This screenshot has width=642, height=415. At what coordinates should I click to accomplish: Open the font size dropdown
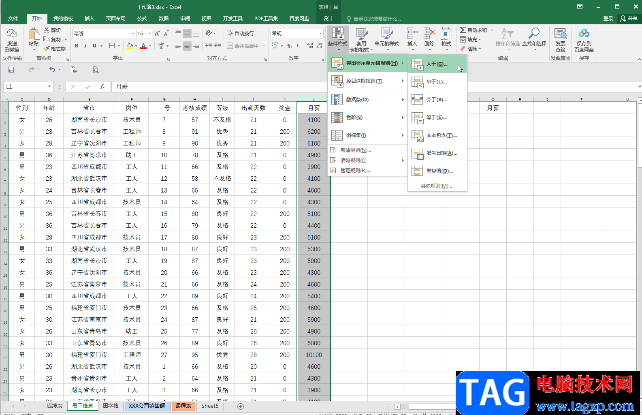(x=149, y=34)
